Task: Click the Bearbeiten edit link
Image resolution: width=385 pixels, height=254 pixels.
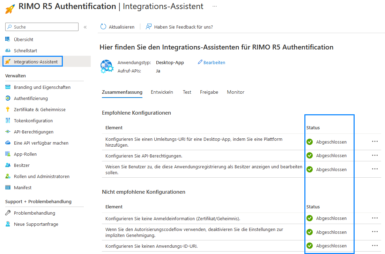Action: click(214, 62)
